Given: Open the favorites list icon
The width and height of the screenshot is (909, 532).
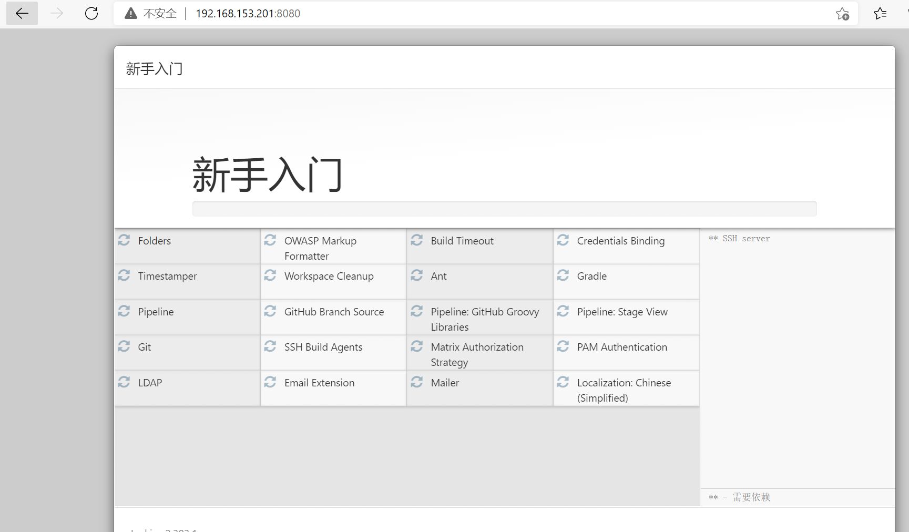Looking at the screenshot, I should click(880, 14).
